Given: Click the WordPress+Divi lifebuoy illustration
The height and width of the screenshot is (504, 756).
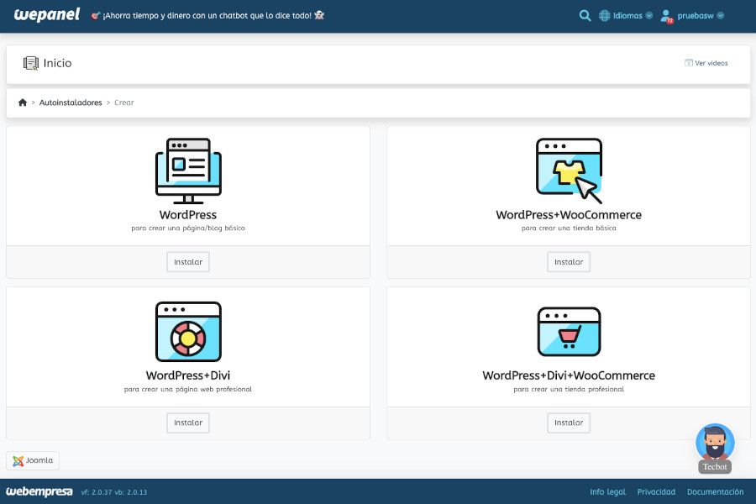Looking at the screenshot, I should (188, 331).
